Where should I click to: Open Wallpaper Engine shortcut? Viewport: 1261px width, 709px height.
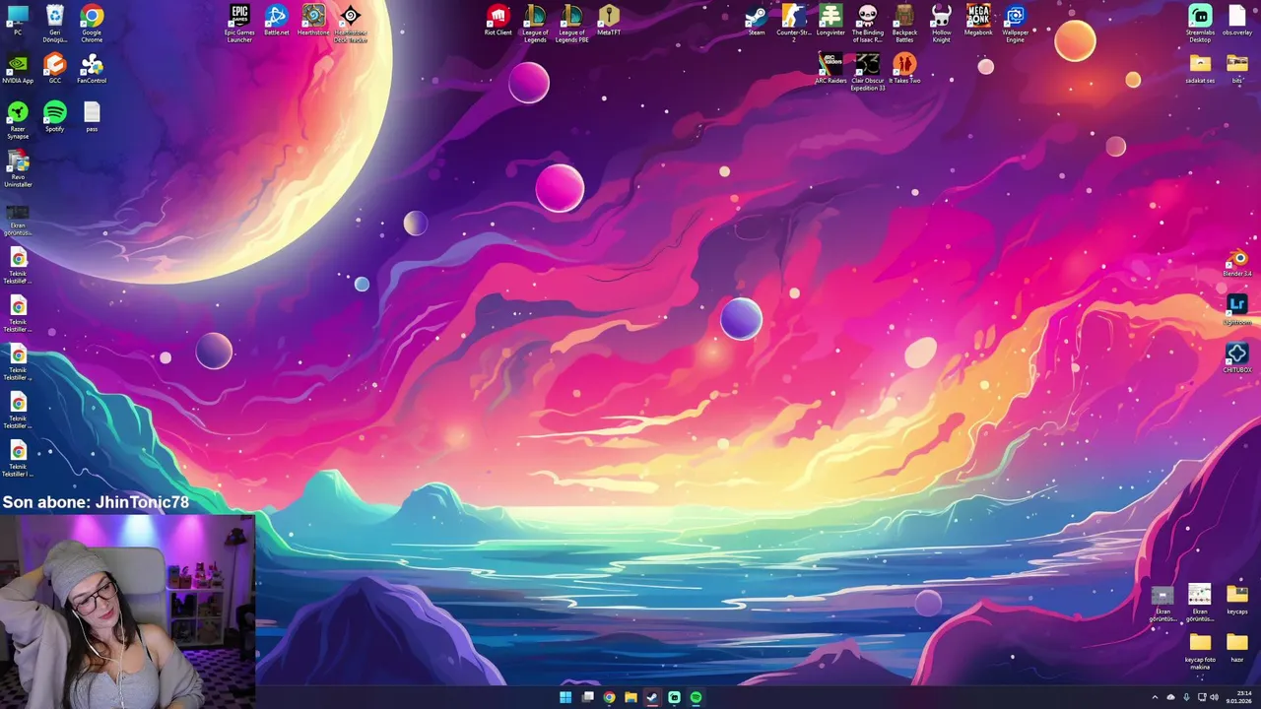[1016, 23]
